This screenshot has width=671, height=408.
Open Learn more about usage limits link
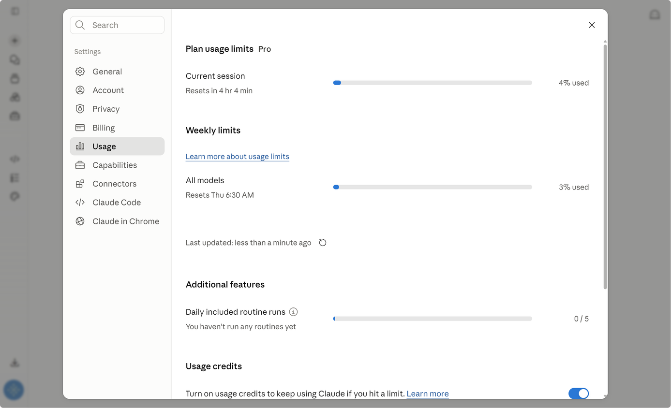point(238,157)
